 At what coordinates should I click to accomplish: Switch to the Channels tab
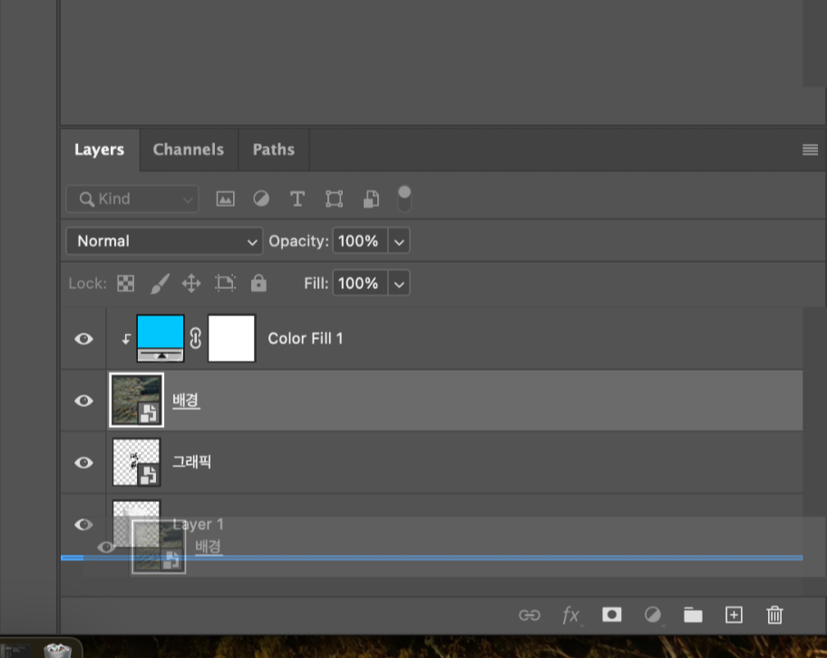pos(189,150)
